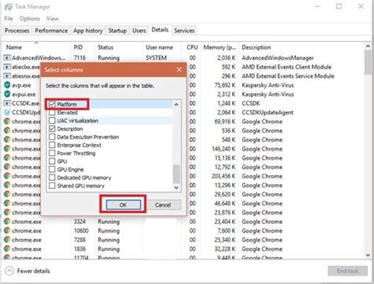374x284 pixels.
Task: Click the 146,240 K memory value
Action: [223, 149]
